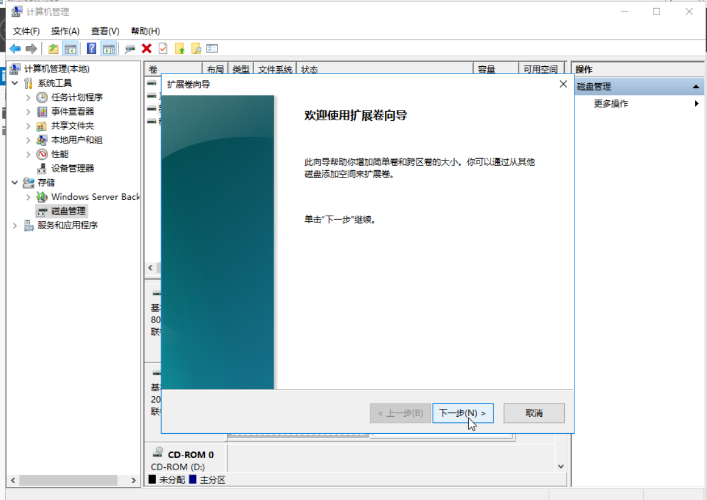Click the gray Forward arrow in toolbar

pyautogui.click(x=31, y=49)
